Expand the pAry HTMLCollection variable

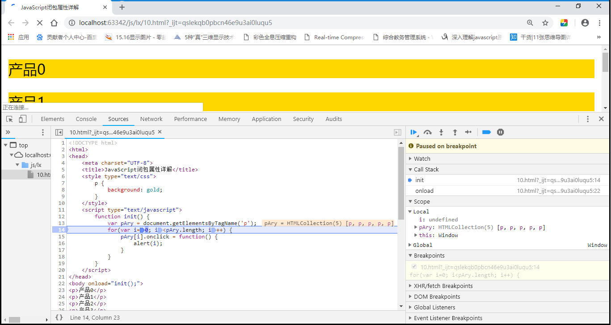point(416,227)
